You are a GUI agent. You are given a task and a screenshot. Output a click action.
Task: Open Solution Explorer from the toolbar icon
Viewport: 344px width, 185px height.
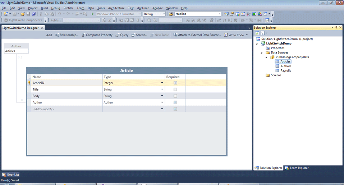coord(226,14)
